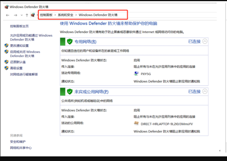This screenshot has height=161, width=227.
Task: Click 你知道且信任的用户 description text
Action: pos(95,51)
